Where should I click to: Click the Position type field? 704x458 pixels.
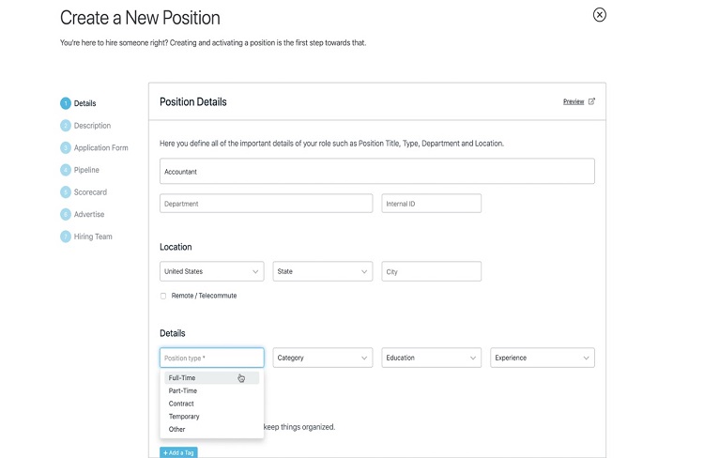point(212,358)
